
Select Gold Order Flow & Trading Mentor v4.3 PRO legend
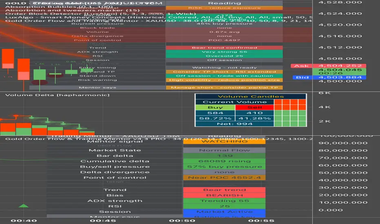click(159, 139)
